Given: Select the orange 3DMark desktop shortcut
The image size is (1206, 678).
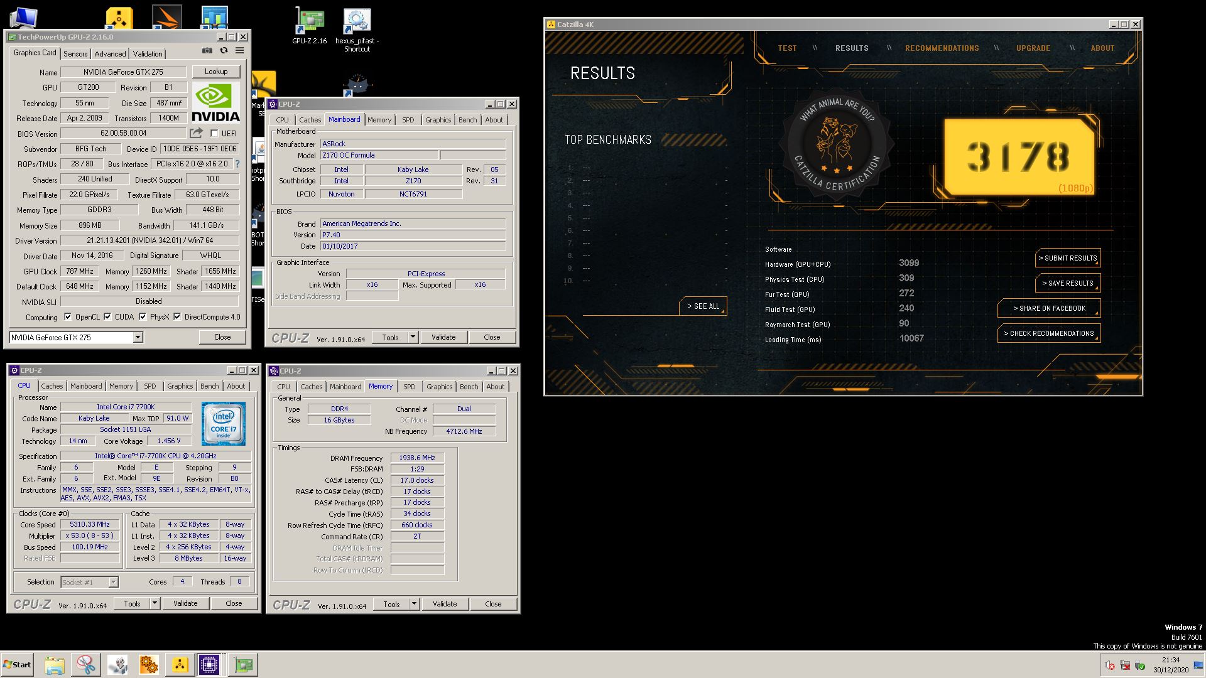Looking at the screenshot, I should pos(166,18).
